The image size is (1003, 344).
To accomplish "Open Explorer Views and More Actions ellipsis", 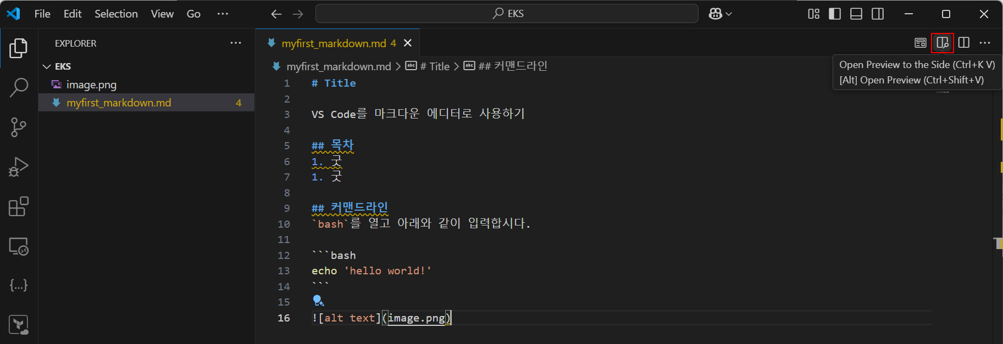I will pos(236,43).
